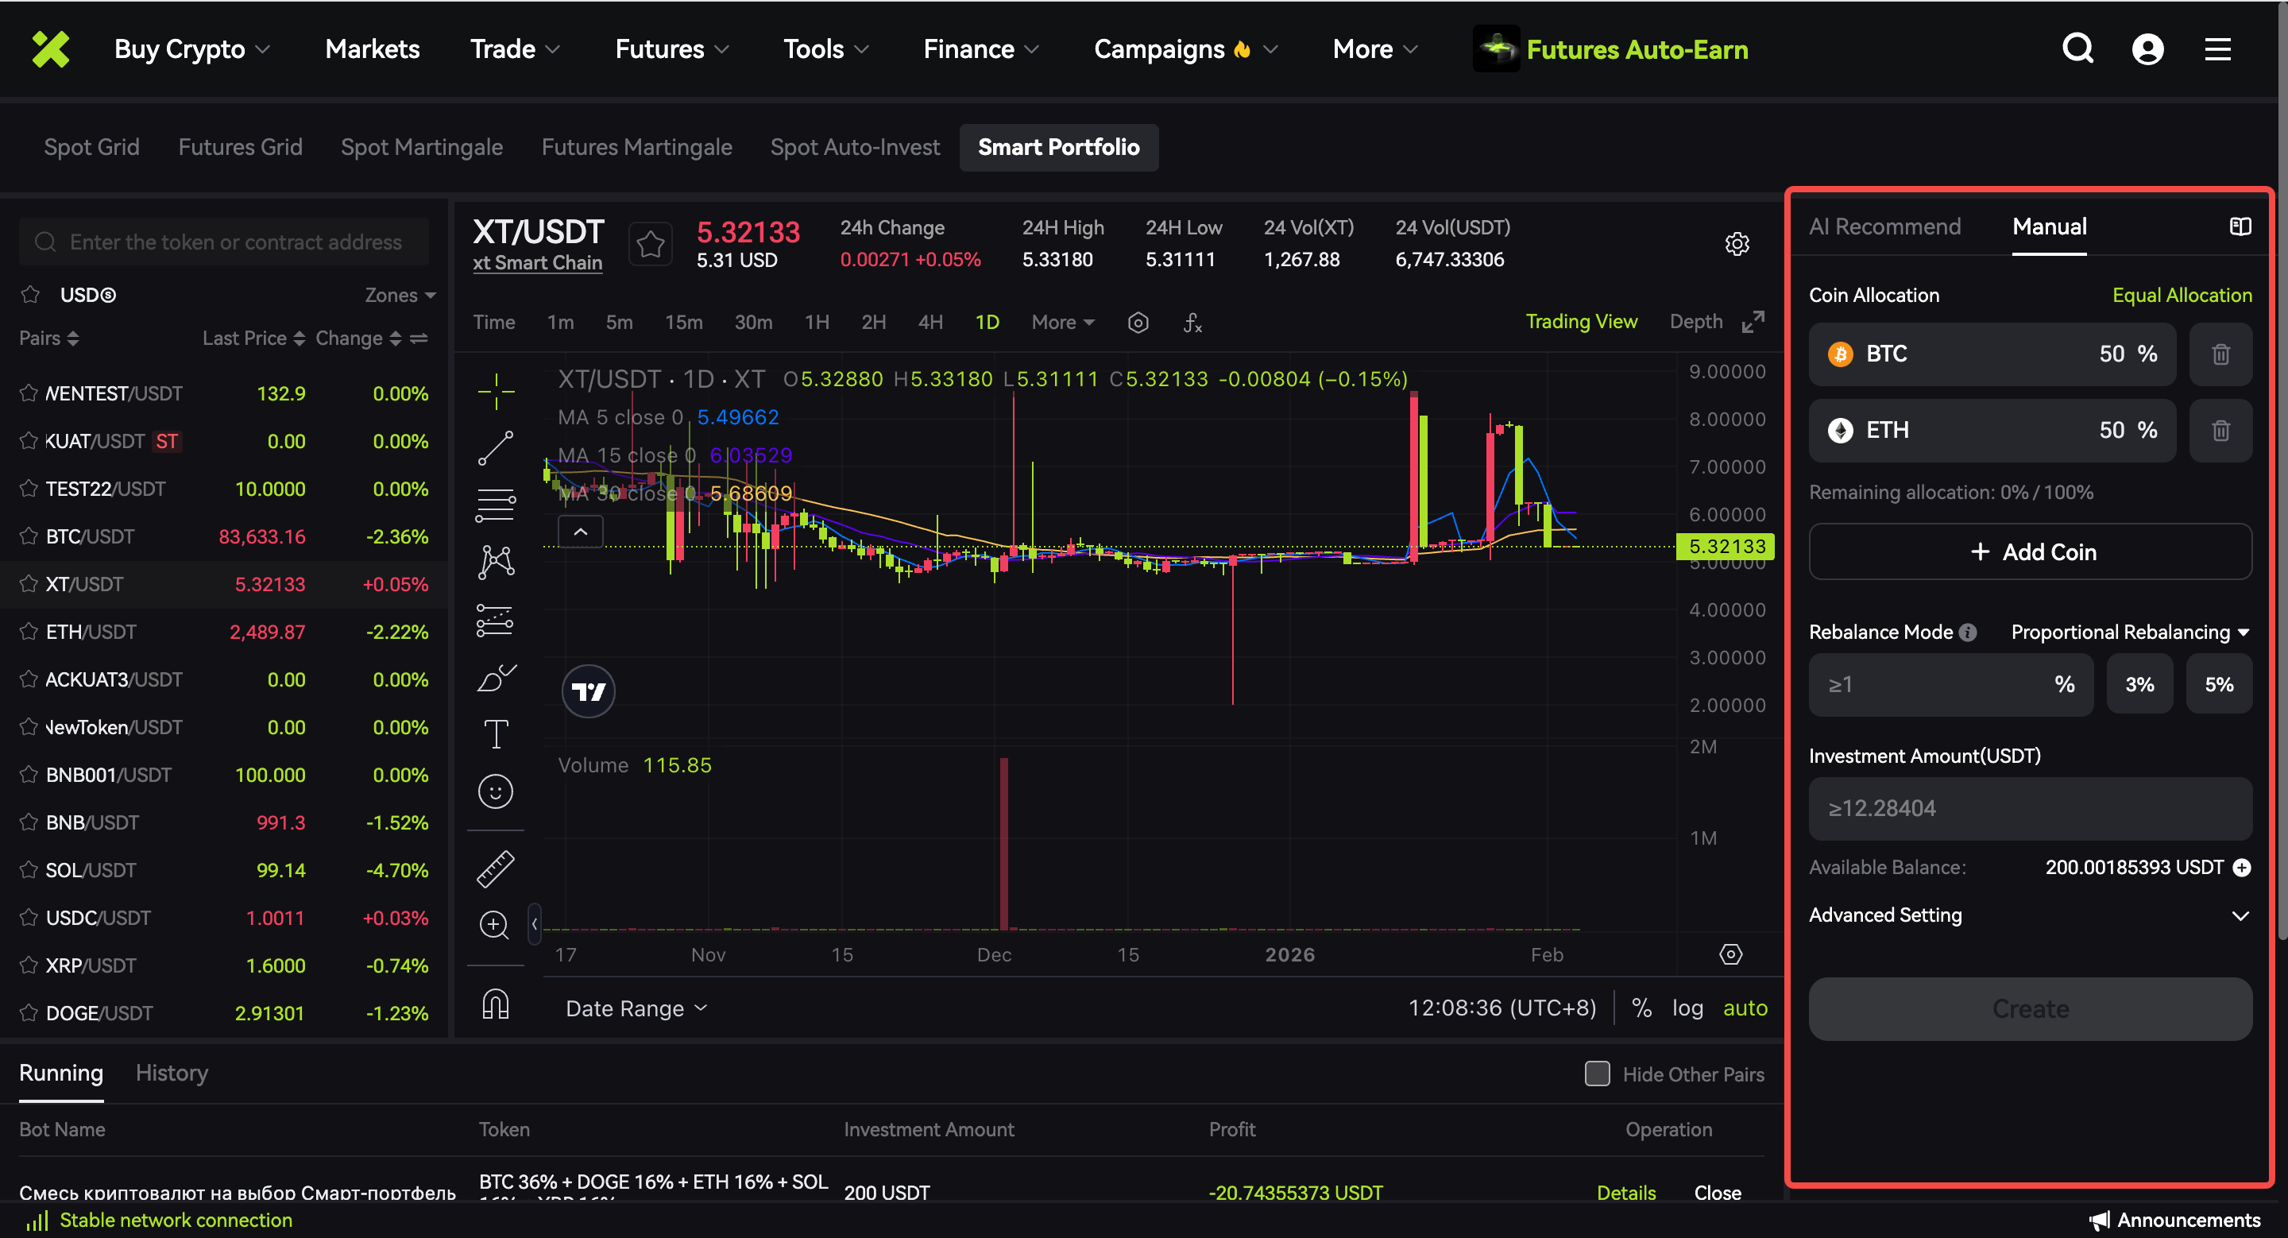
Task: Select the zoom-in chart tool
Action: click(496, 924)
